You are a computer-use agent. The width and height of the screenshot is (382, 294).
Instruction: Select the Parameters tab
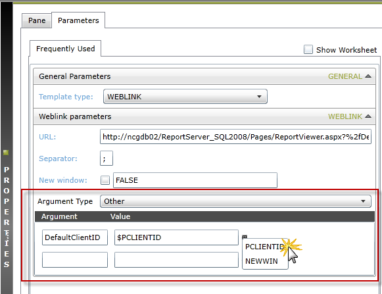[78, 20]
